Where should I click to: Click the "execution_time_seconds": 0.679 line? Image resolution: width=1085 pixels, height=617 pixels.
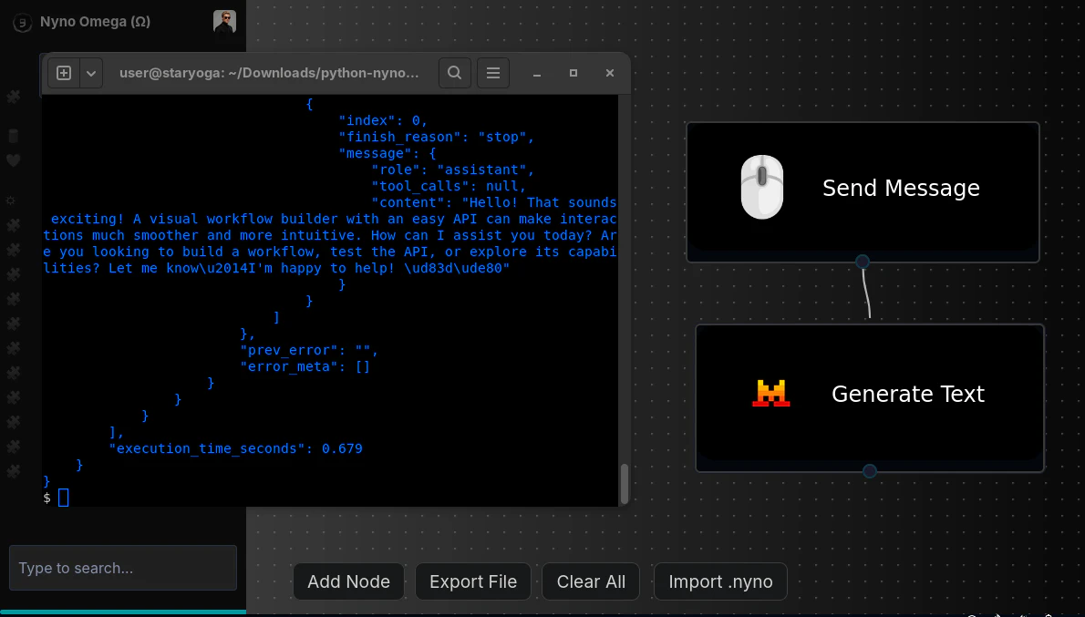(236, 449)
